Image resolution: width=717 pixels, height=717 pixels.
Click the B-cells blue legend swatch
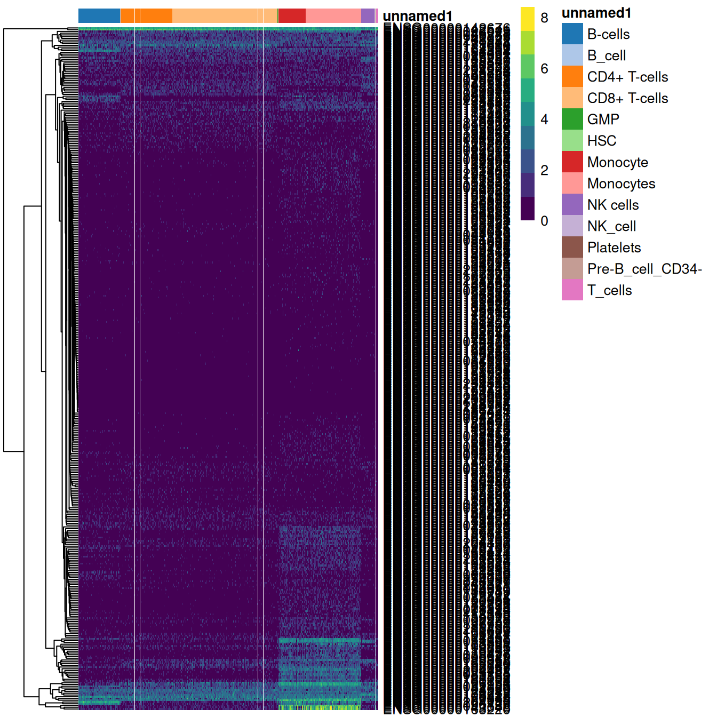pyautogui.click(x=572, y=34)
